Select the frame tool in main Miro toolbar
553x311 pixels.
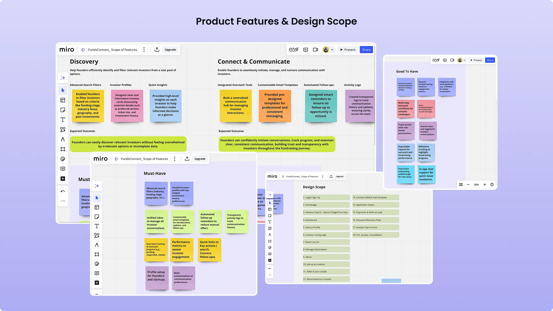tap(63, 149)
